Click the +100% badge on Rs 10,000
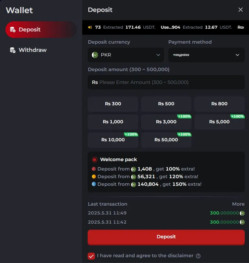Screen dimensions: 249x263 (131, 134)
